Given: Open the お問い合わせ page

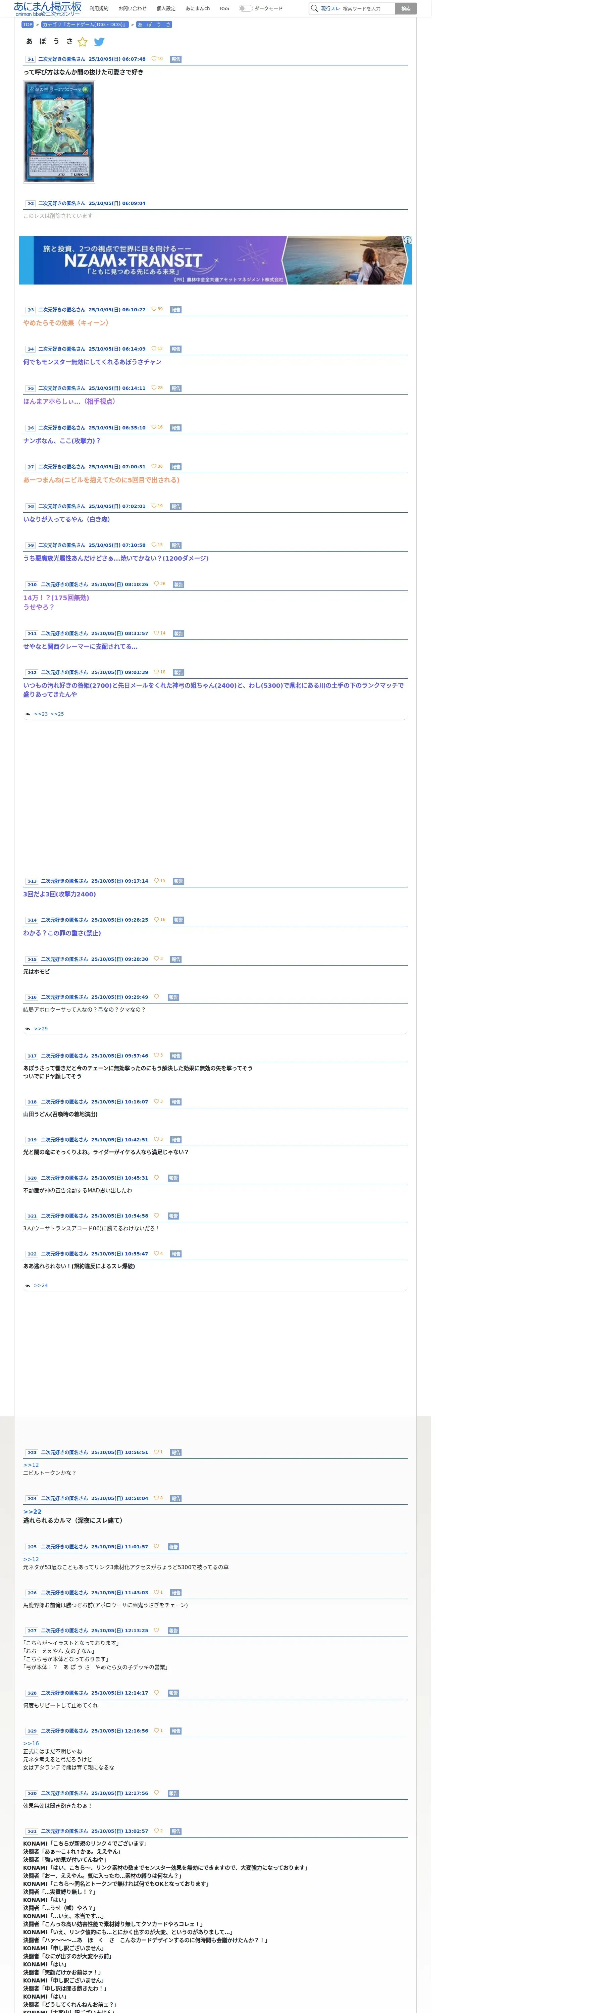Looking at the screenshot, I should [x=132, y=9].
